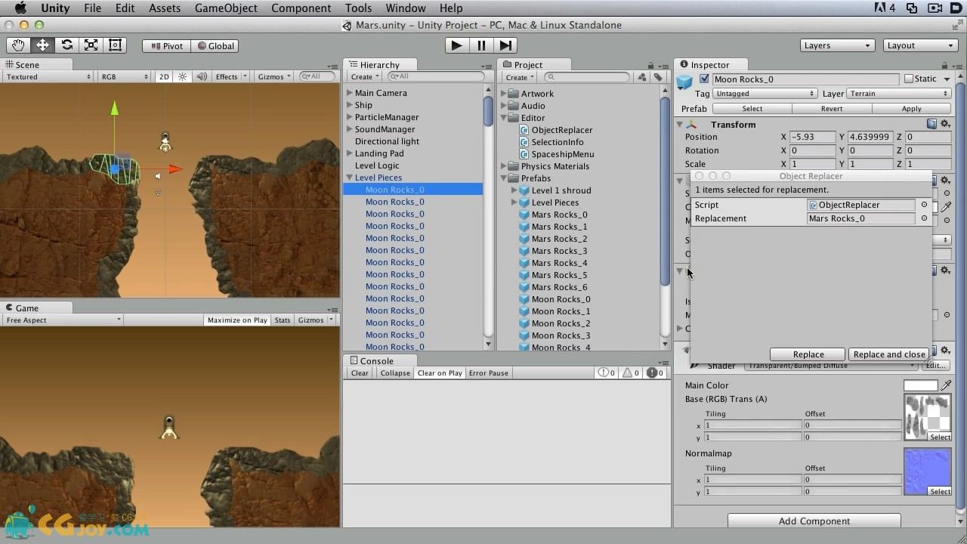The image size is (967, 544).
Task: Select Mars Rocks_3 prefab in Project
Action: click(x=558, y=251)
